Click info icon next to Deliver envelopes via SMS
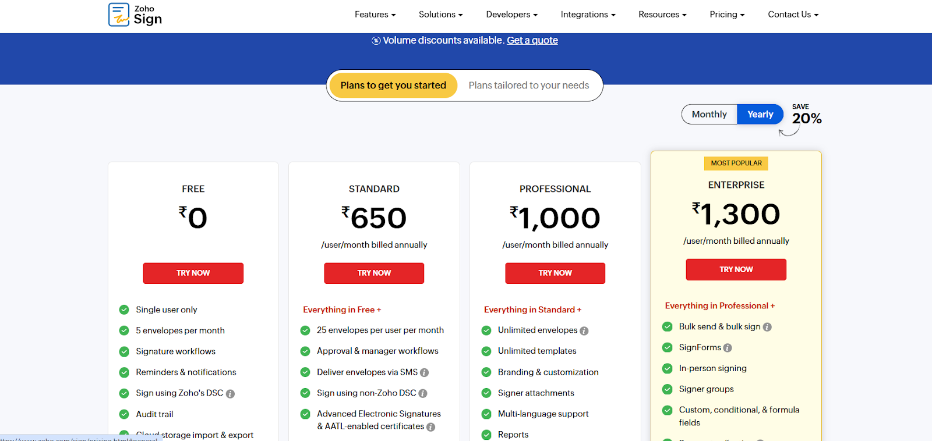Viewport: 932px width, 441px height. click(424, 373)
